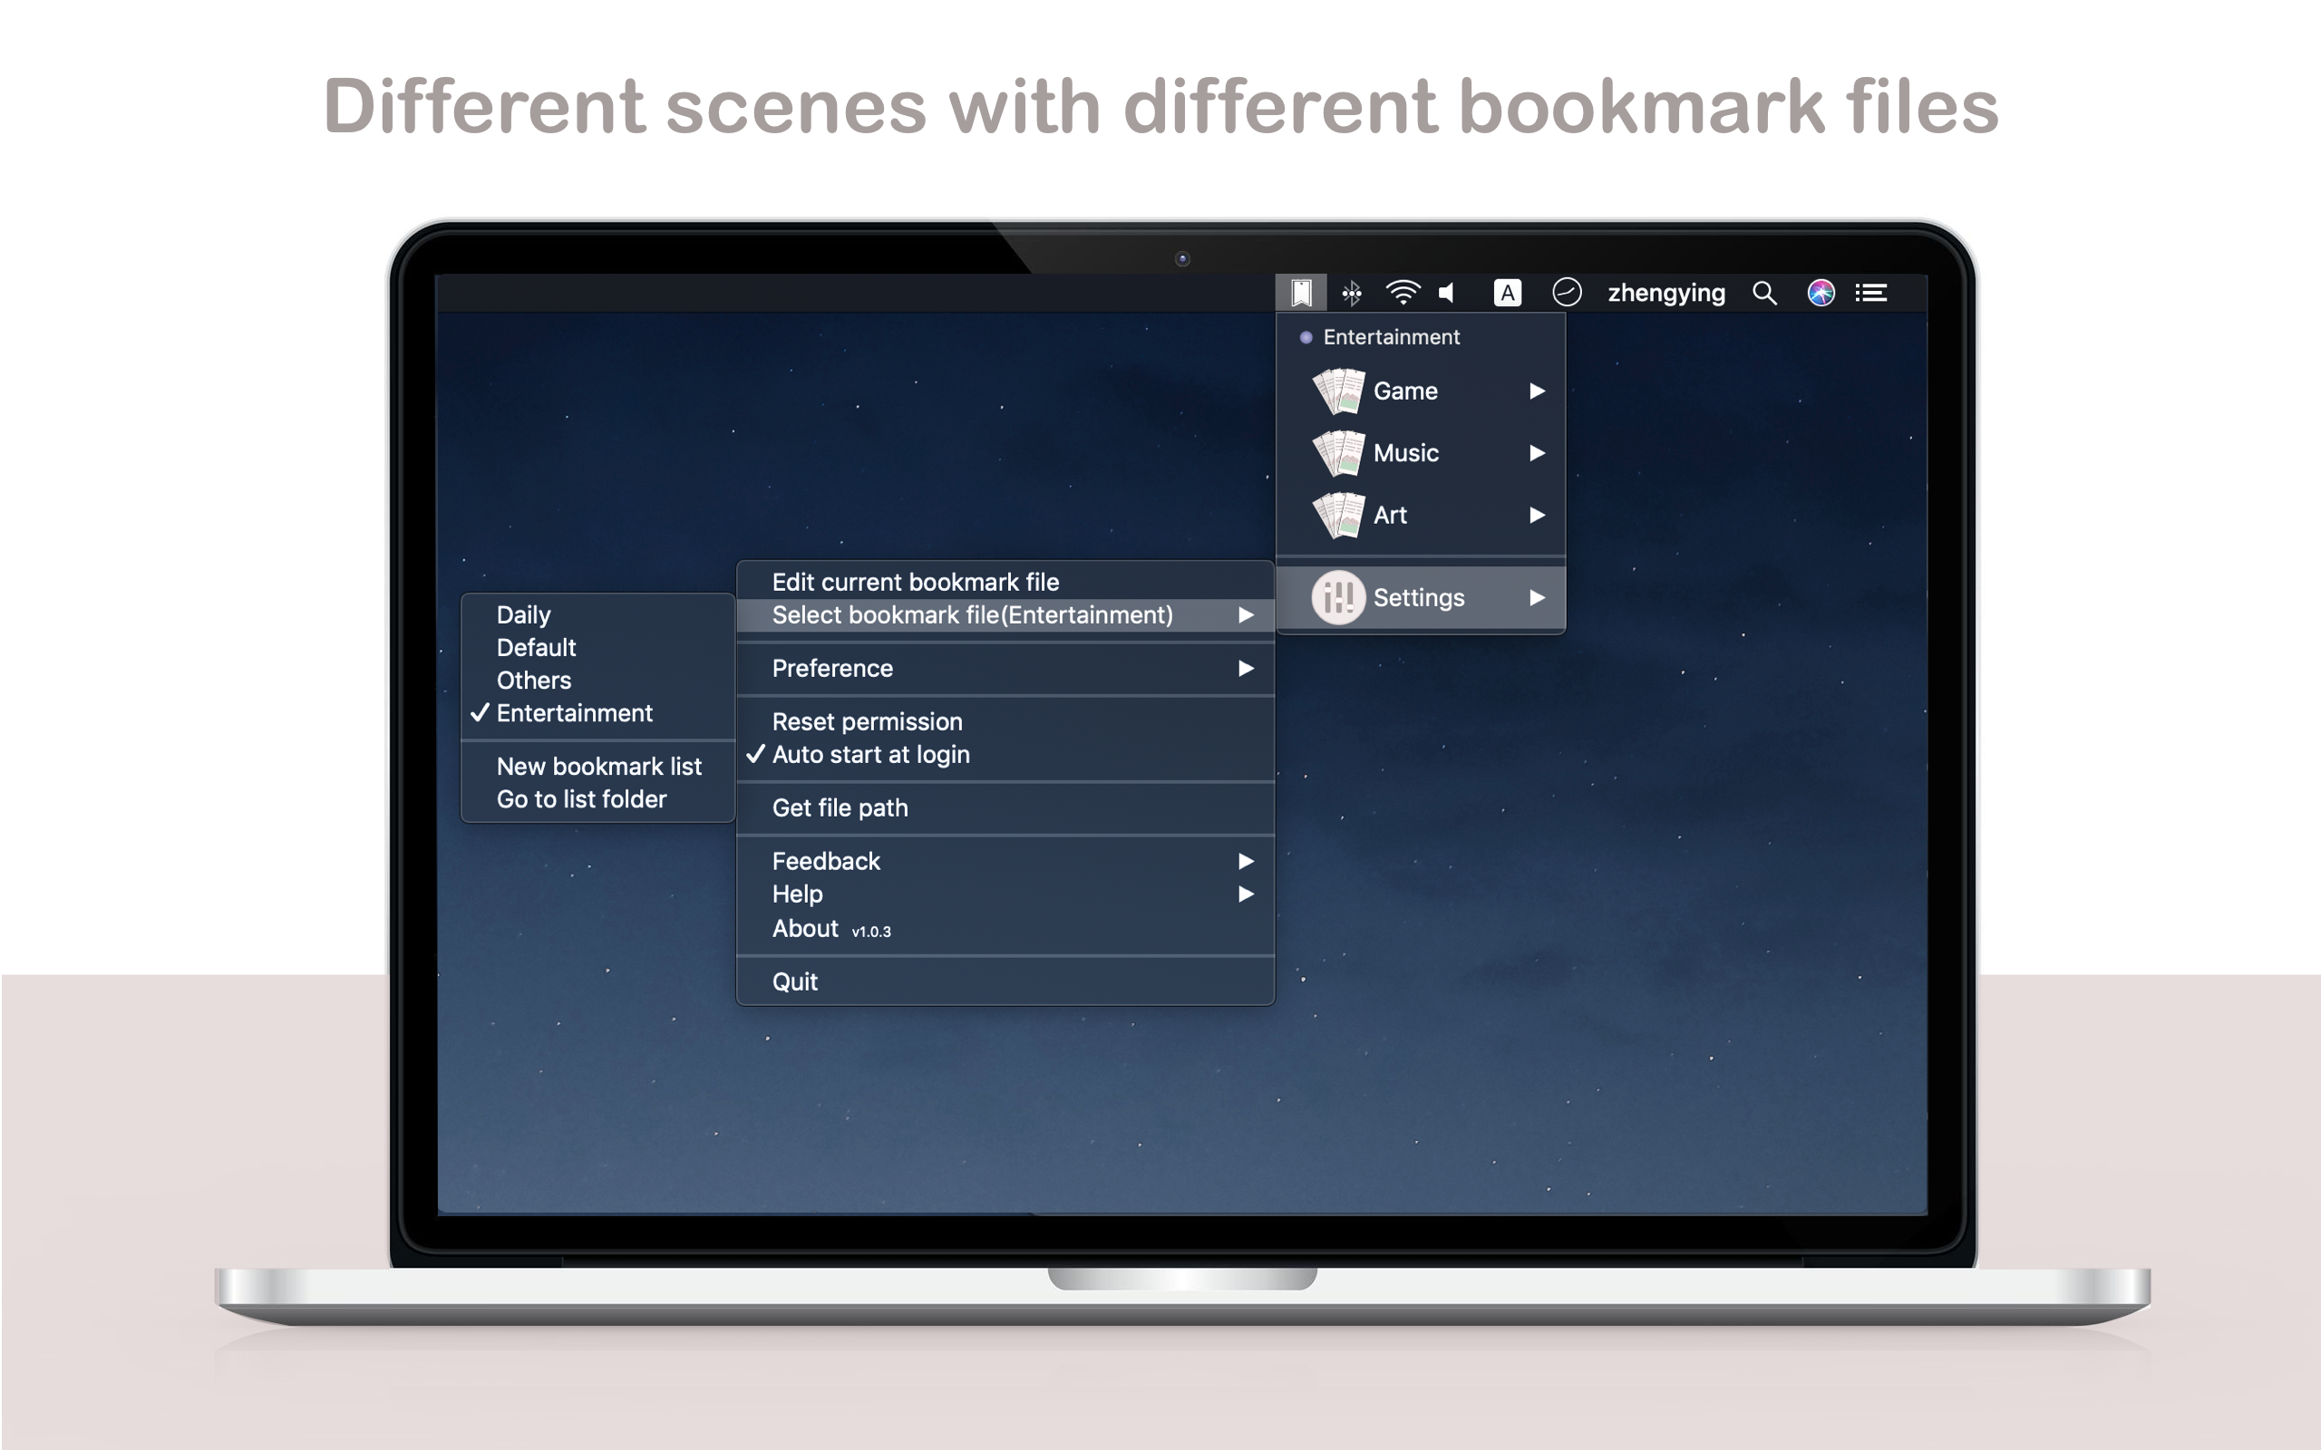Open Spotlight search magnifier icon
The width and height of the screenshot is (2321, 1450).
(1763, 293)
